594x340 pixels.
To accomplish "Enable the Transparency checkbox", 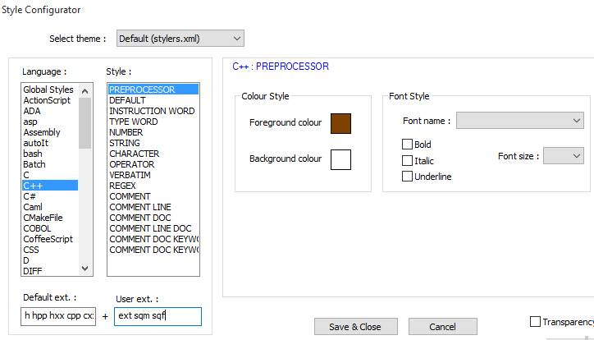I will (536, 322).
